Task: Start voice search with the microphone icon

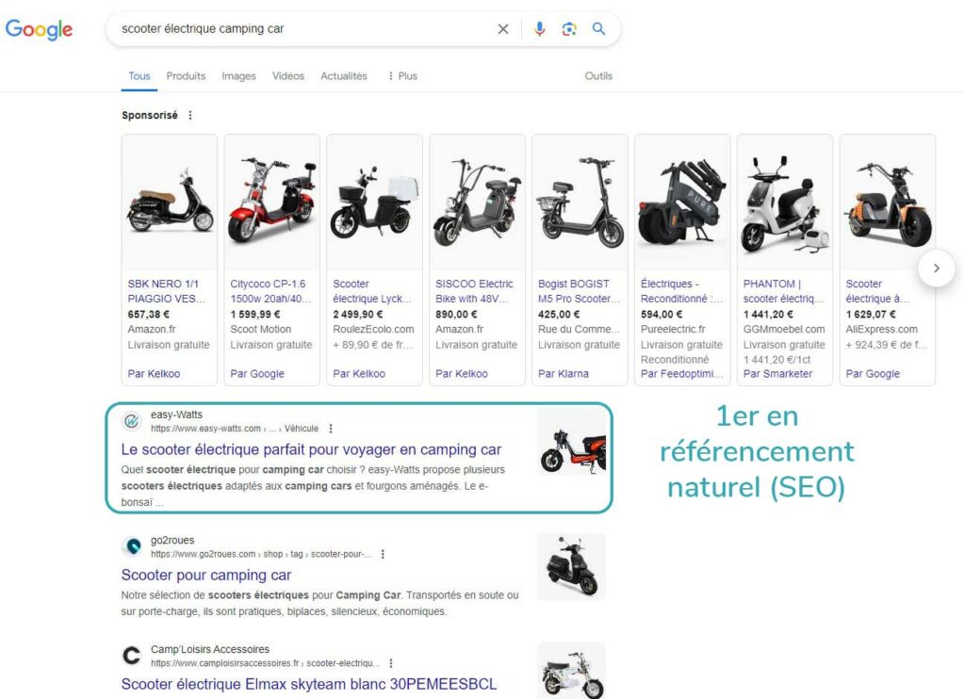Action: click(540, 29)
